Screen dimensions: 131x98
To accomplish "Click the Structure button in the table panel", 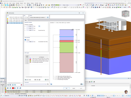I will (3, 82).
